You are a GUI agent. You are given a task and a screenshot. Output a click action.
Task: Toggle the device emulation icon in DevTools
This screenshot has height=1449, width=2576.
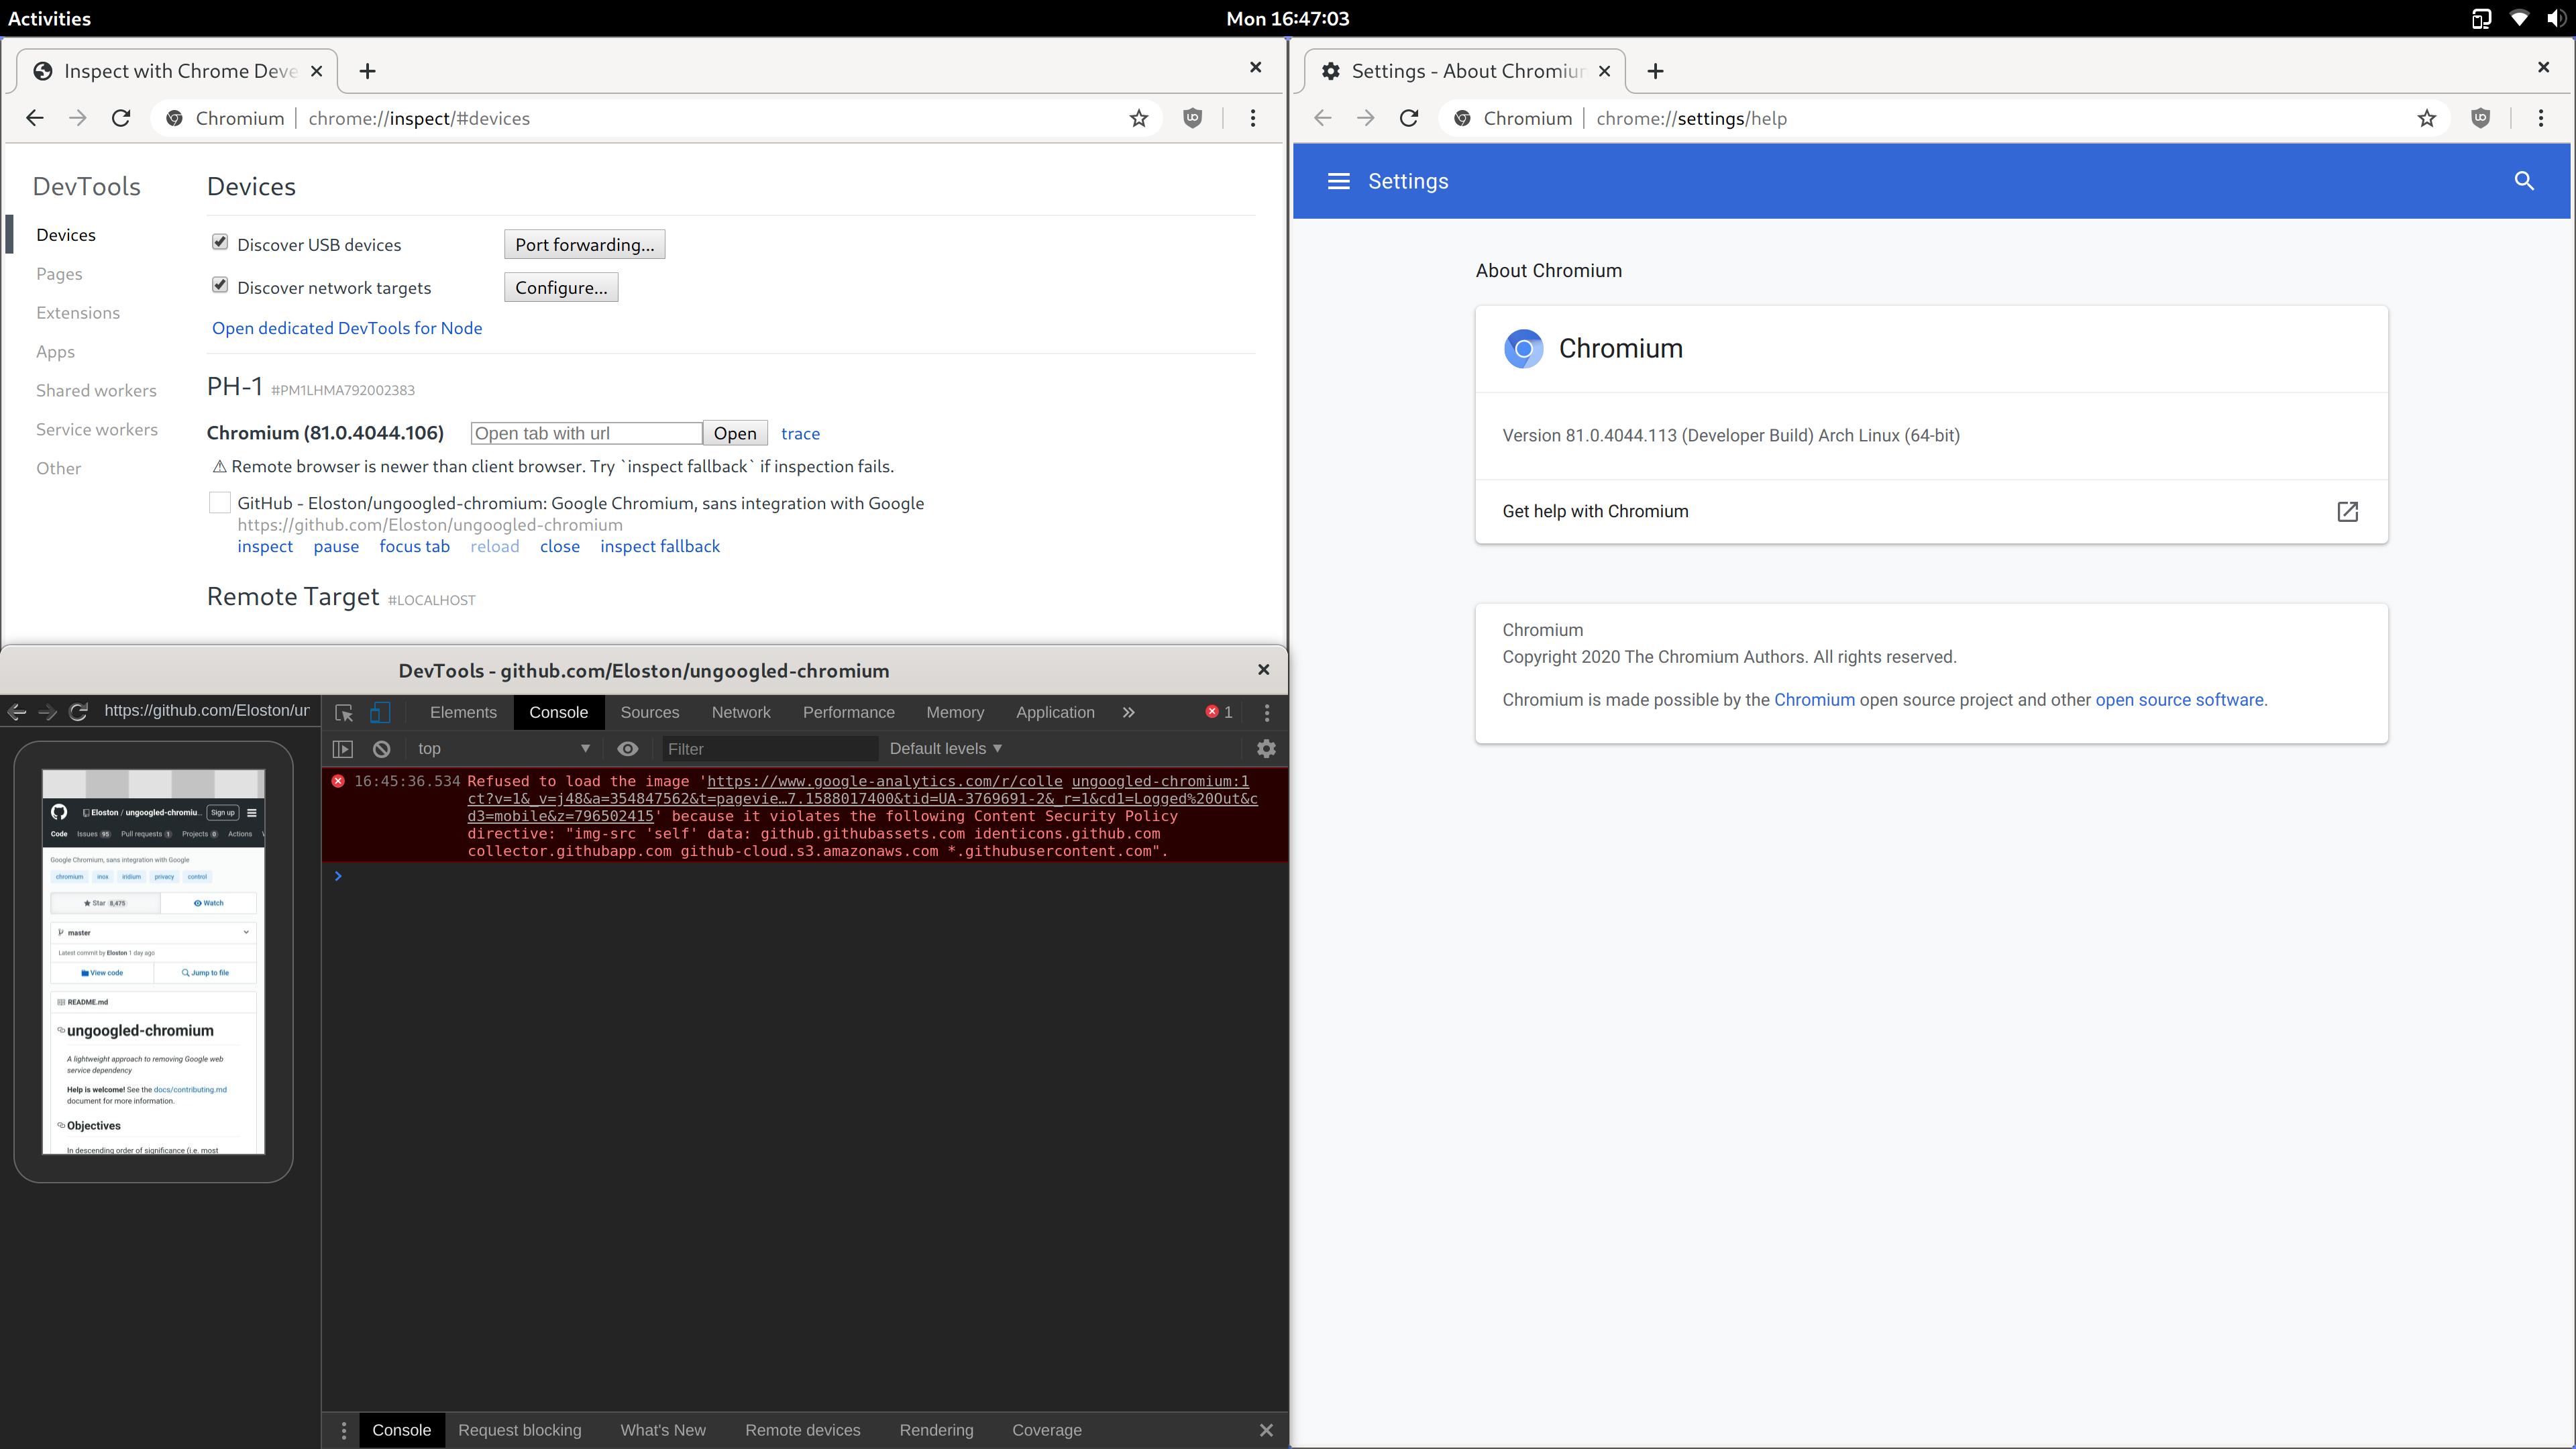point(381,712)
